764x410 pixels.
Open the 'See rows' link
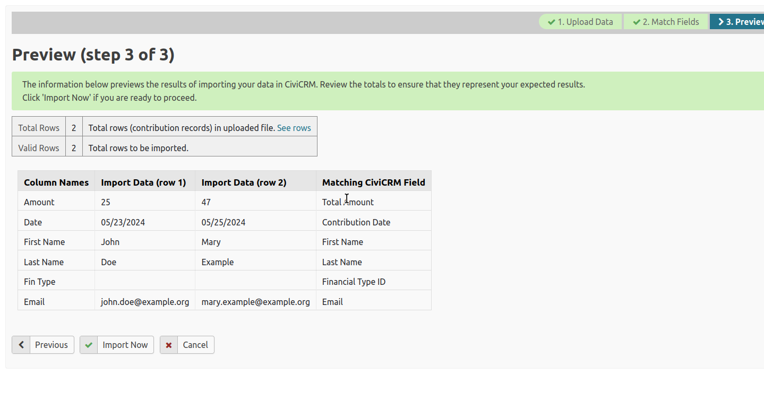294,128
